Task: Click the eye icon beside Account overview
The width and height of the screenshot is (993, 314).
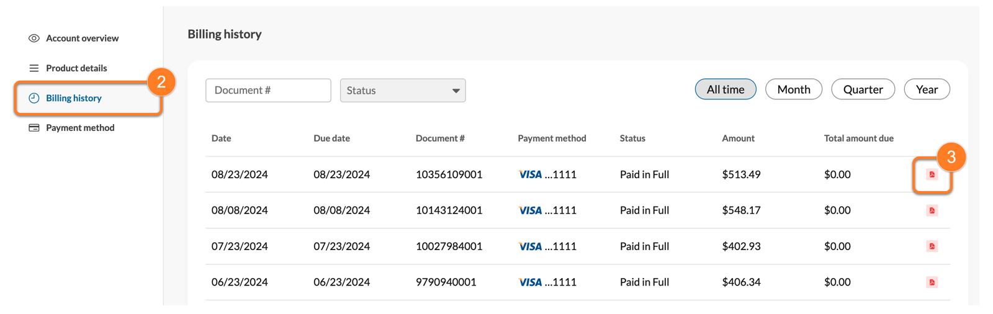Action: pyautogui.click(x=34, y=38)
